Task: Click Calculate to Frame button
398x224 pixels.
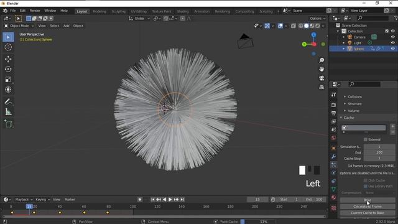Action: 368,207
